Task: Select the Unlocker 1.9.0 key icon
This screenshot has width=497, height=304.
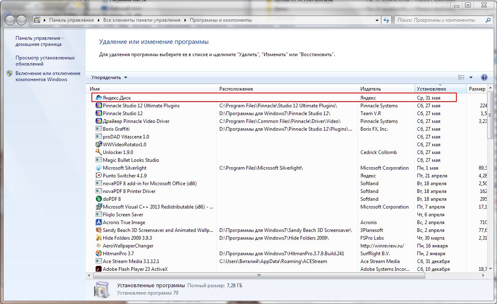Action: (x=98, y=152)
